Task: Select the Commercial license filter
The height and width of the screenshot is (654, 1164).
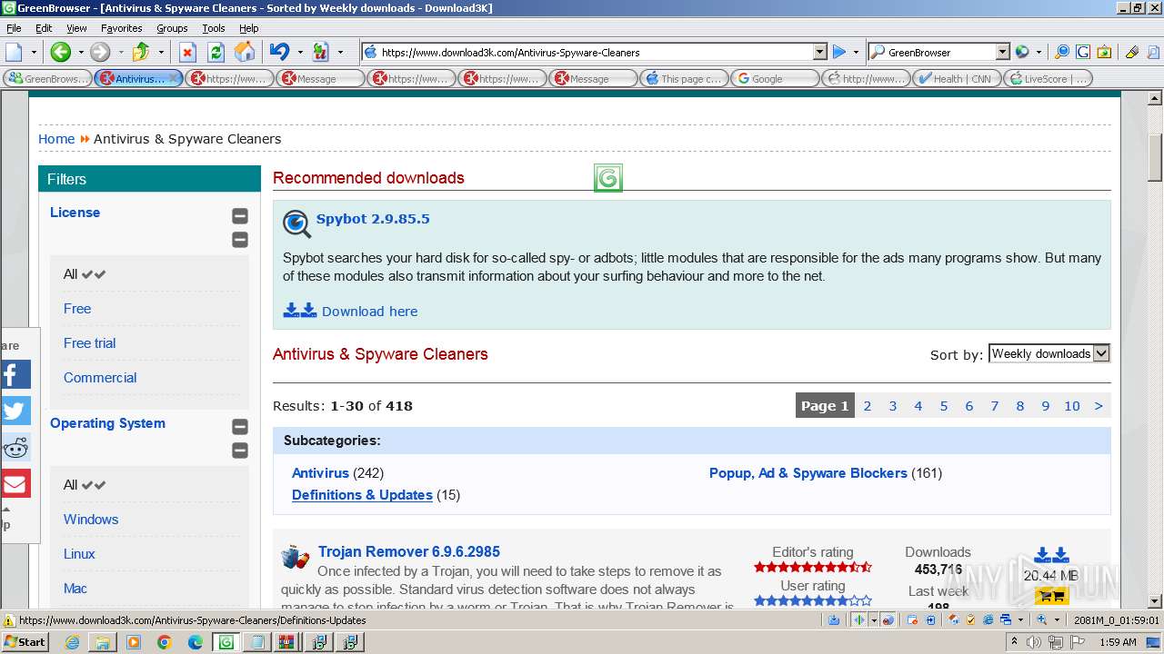Action: coord(100,378)
